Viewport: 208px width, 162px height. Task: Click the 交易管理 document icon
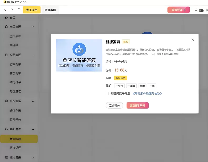6,55
